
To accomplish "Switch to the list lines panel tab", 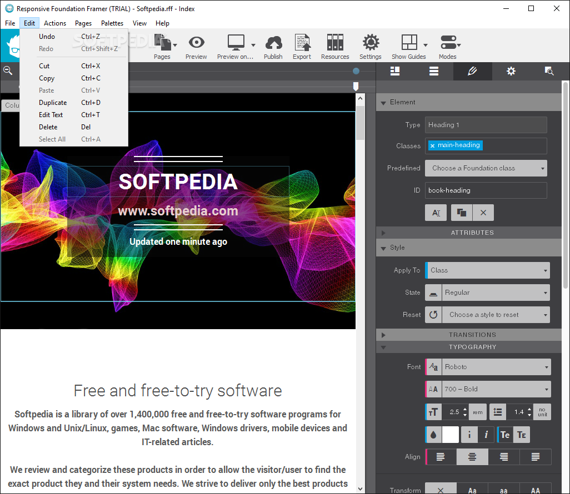I will coord(434,71).
